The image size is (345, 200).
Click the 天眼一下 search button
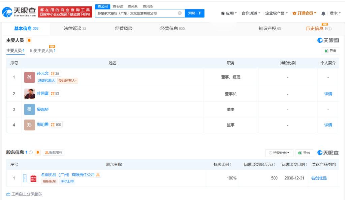[194, 13]
